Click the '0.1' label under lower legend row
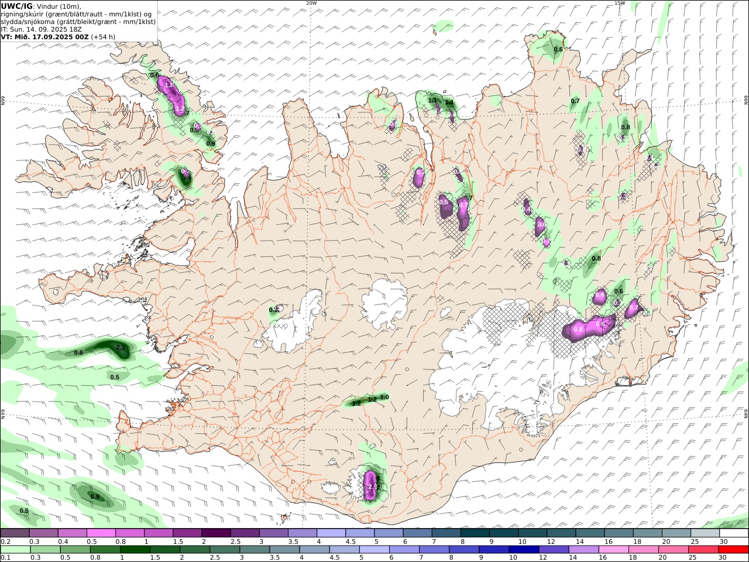This screenshot has height=562, width=749. 5,558
